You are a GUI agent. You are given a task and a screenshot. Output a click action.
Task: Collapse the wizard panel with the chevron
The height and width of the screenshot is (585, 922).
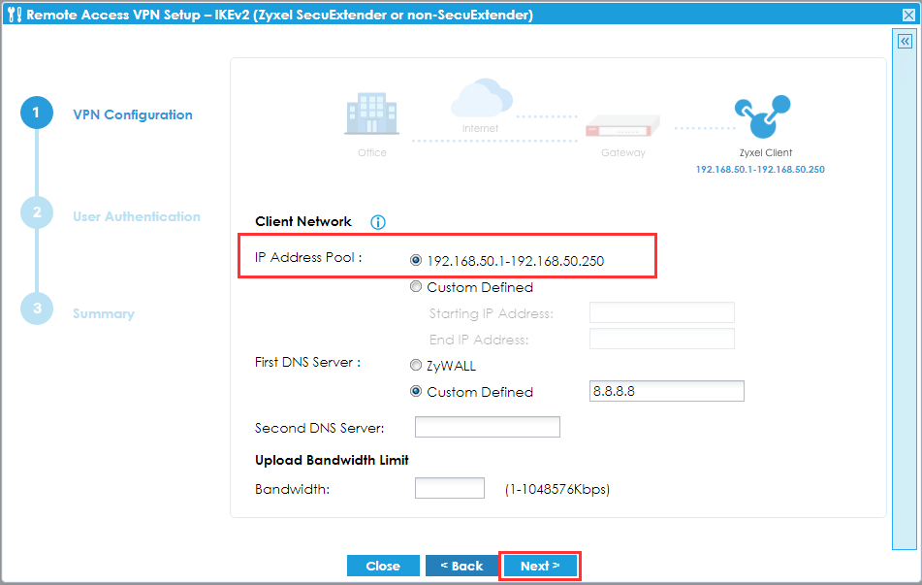click(904, 41)
